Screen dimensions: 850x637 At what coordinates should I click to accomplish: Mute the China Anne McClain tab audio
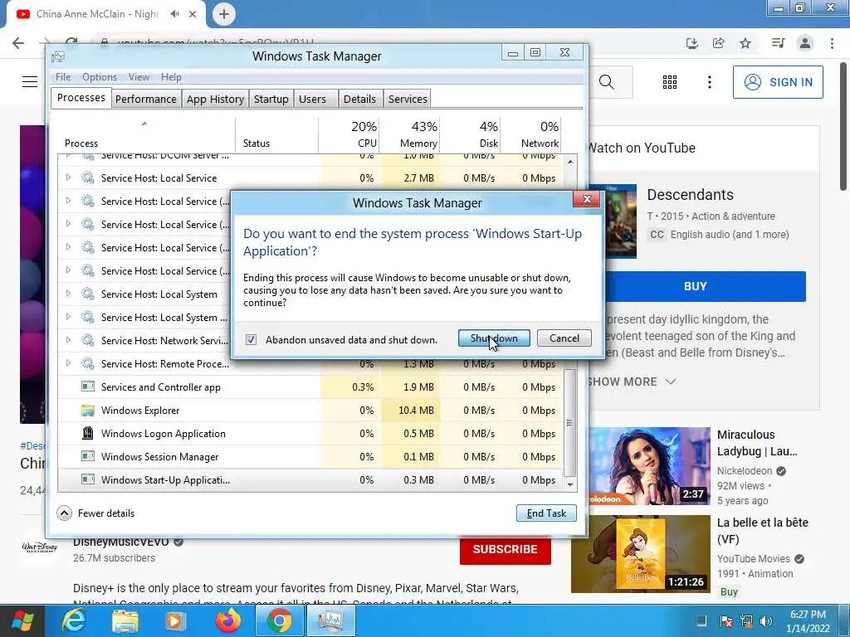[x=174, y=14]
